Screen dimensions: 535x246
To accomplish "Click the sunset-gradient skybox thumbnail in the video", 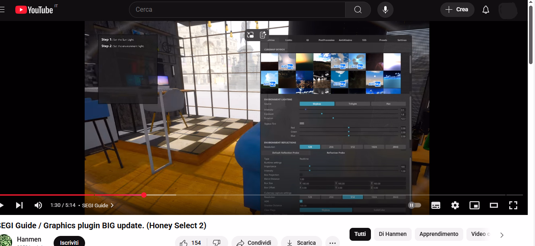I will tap(304, 61).
